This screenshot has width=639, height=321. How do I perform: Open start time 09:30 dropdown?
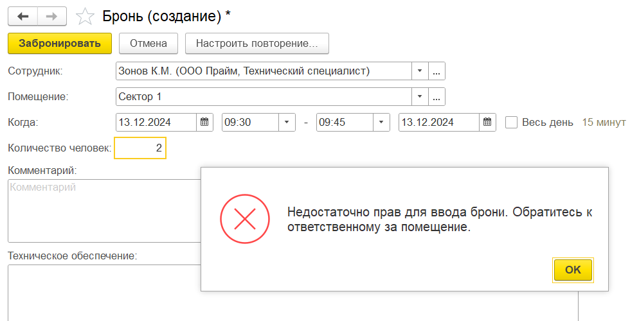(x=286, y=122)
